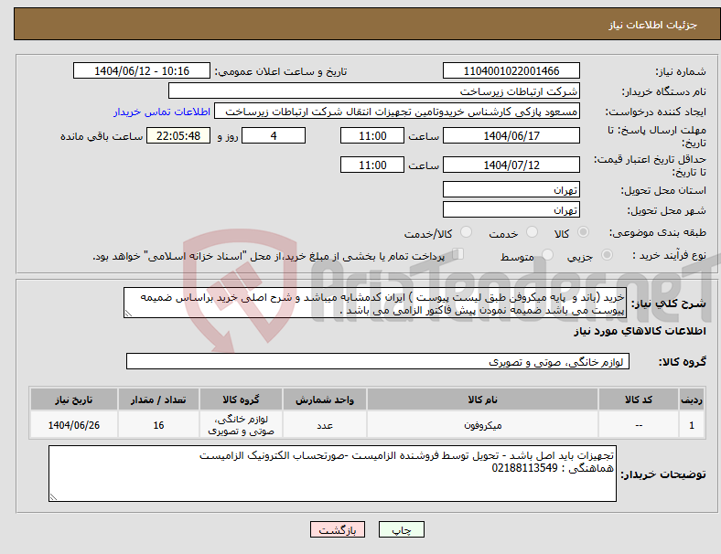This screenshot has height=554, width=721.
Task: Select the خدمت radio button
Action: pyautogui.click(x=532, y=232)
